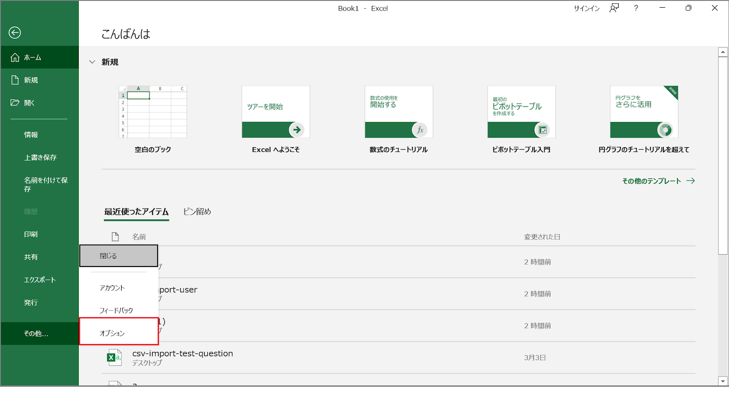Select 開く in the sidebar menu
729x410 pixels.
40,103
